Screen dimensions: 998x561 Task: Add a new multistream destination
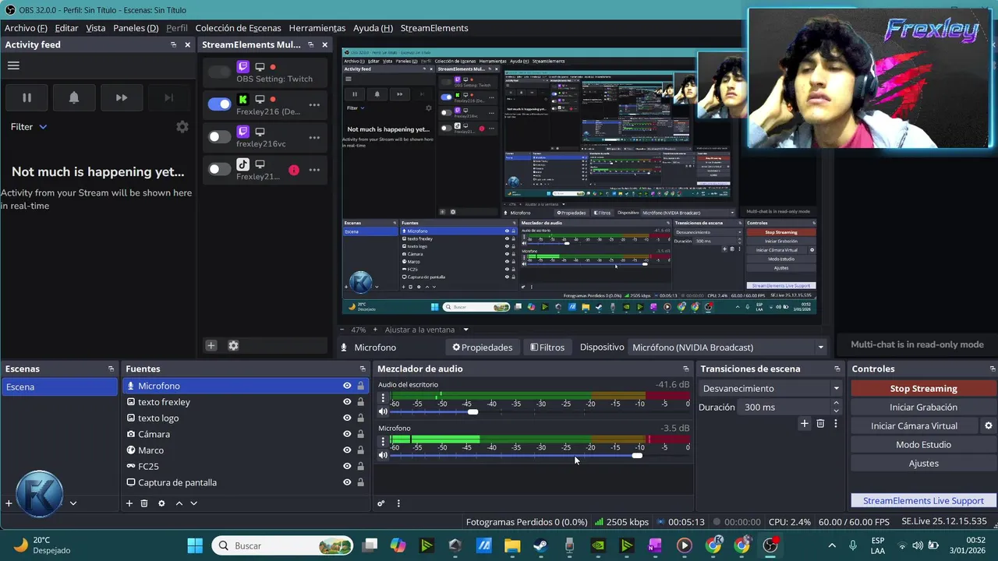tap(211, 345)
